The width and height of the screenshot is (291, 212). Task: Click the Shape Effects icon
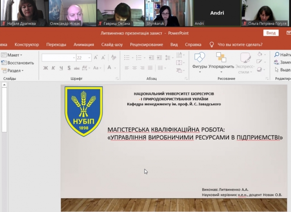260,69
